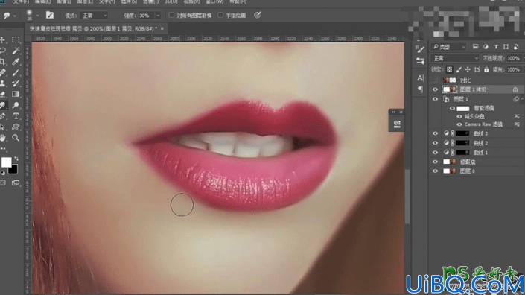Lock layer position

pos(468,69)
